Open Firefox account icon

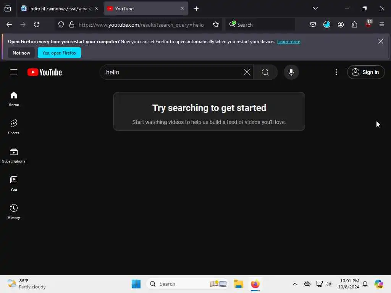click(341, 24)
